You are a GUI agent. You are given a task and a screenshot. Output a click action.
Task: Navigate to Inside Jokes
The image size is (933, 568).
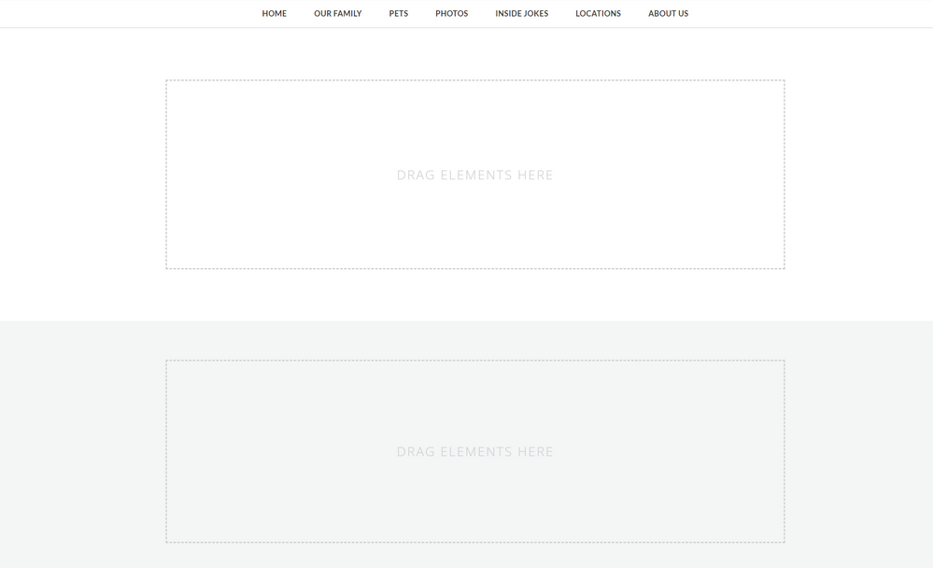(521, 14)
